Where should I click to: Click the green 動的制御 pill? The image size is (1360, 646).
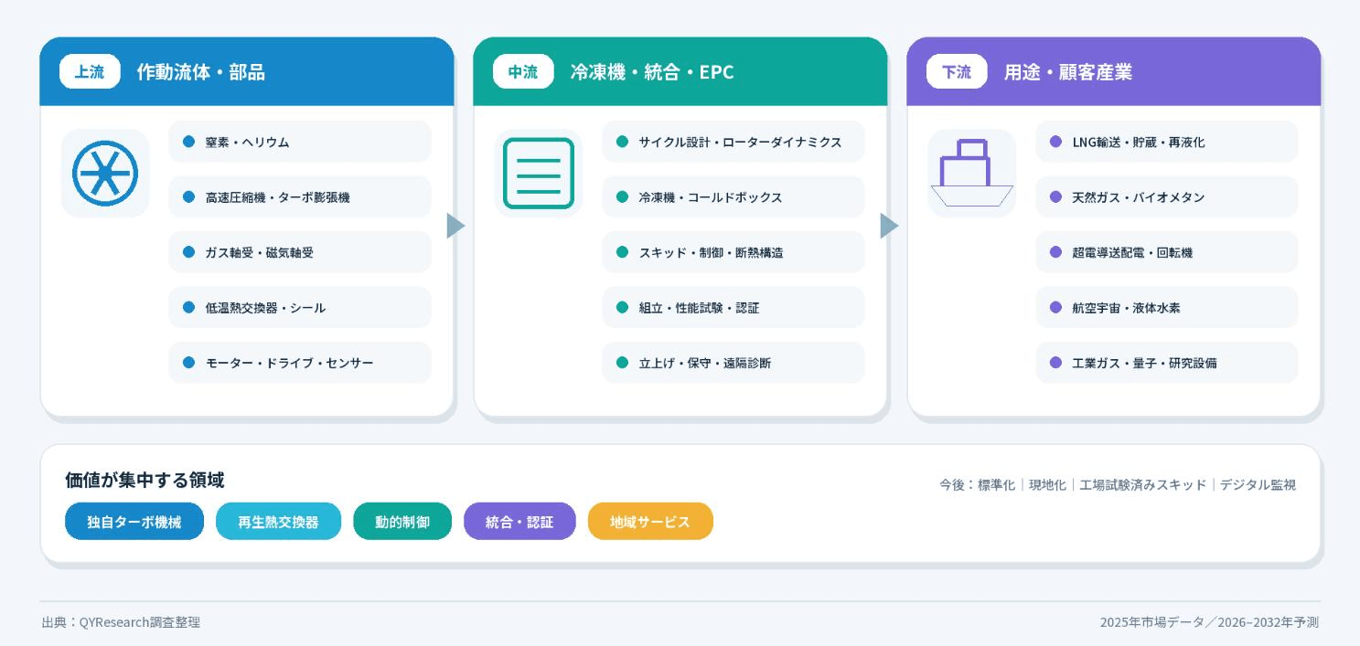pyautogui.click(x=402, y=522)
